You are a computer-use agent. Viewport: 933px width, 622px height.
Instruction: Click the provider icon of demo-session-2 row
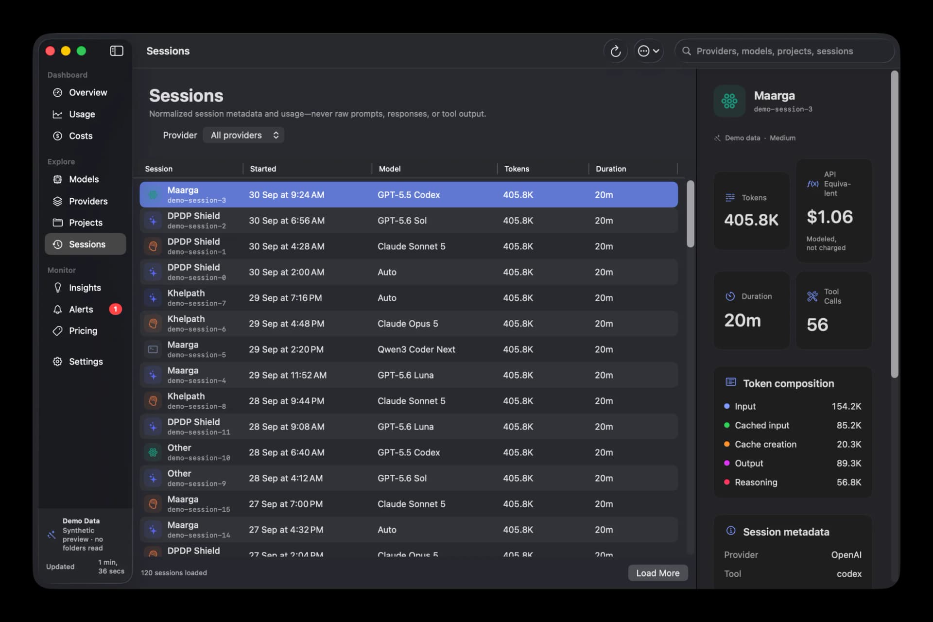click(x=153, y=221)
